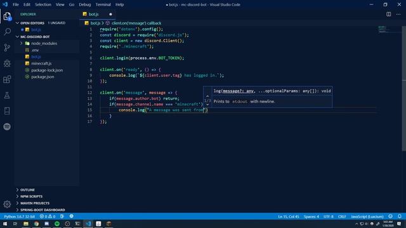Change language mode JavaScript
Image resolution: width=406 pixels, height=228 pixels.
tap(367, 217)
